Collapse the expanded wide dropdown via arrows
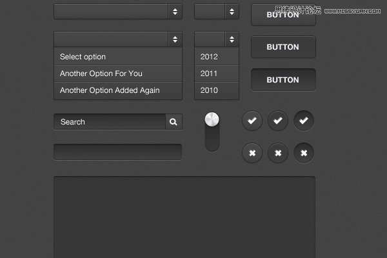 [175, 39]
